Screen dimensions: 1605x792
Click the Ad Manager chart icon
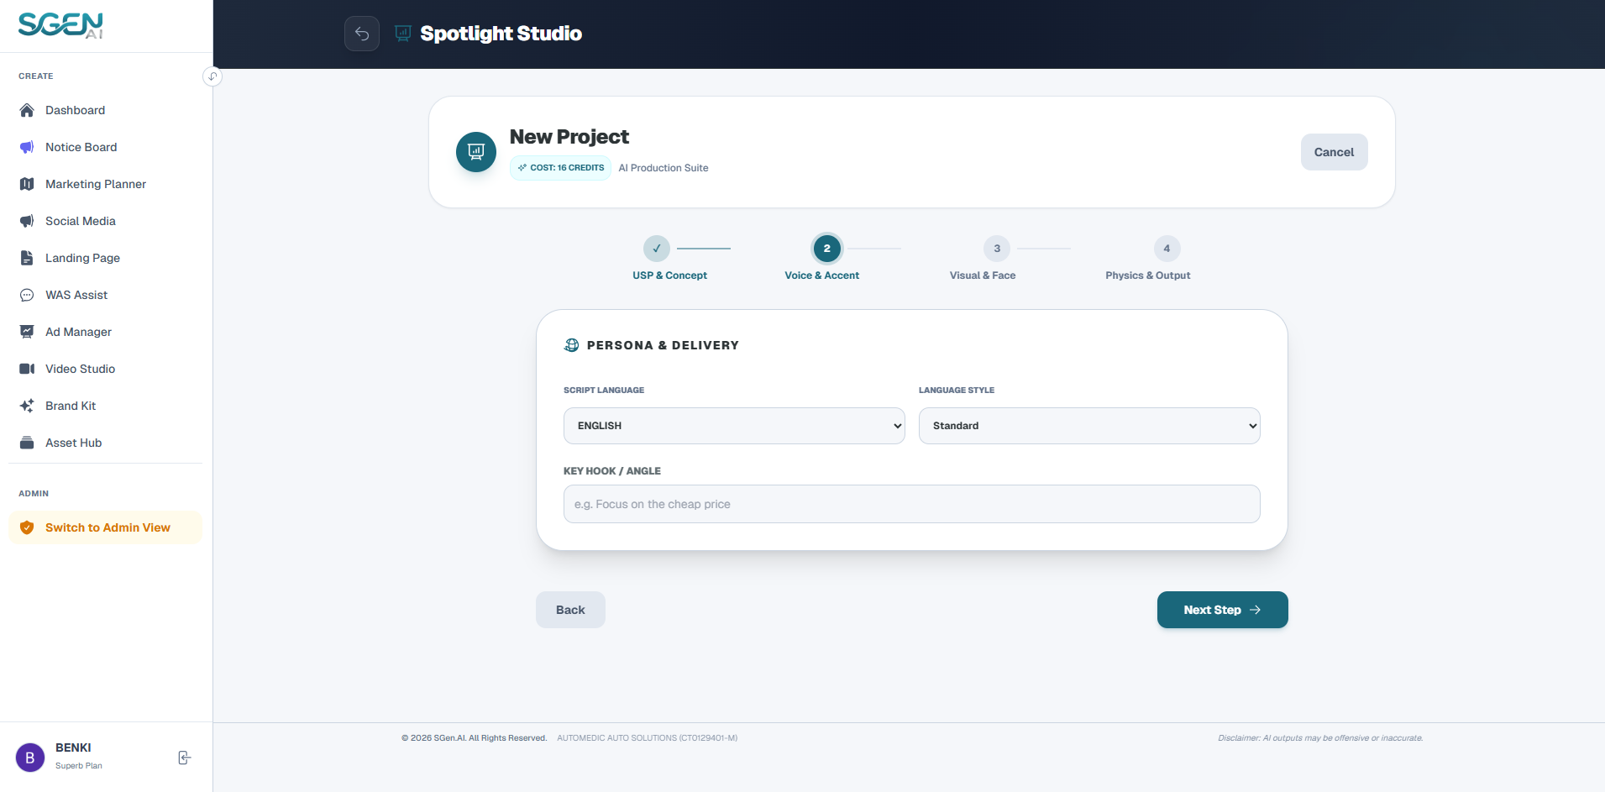(27, 332)
